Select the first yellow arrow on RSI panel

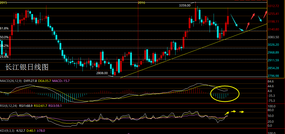click(x=227, y=113)
